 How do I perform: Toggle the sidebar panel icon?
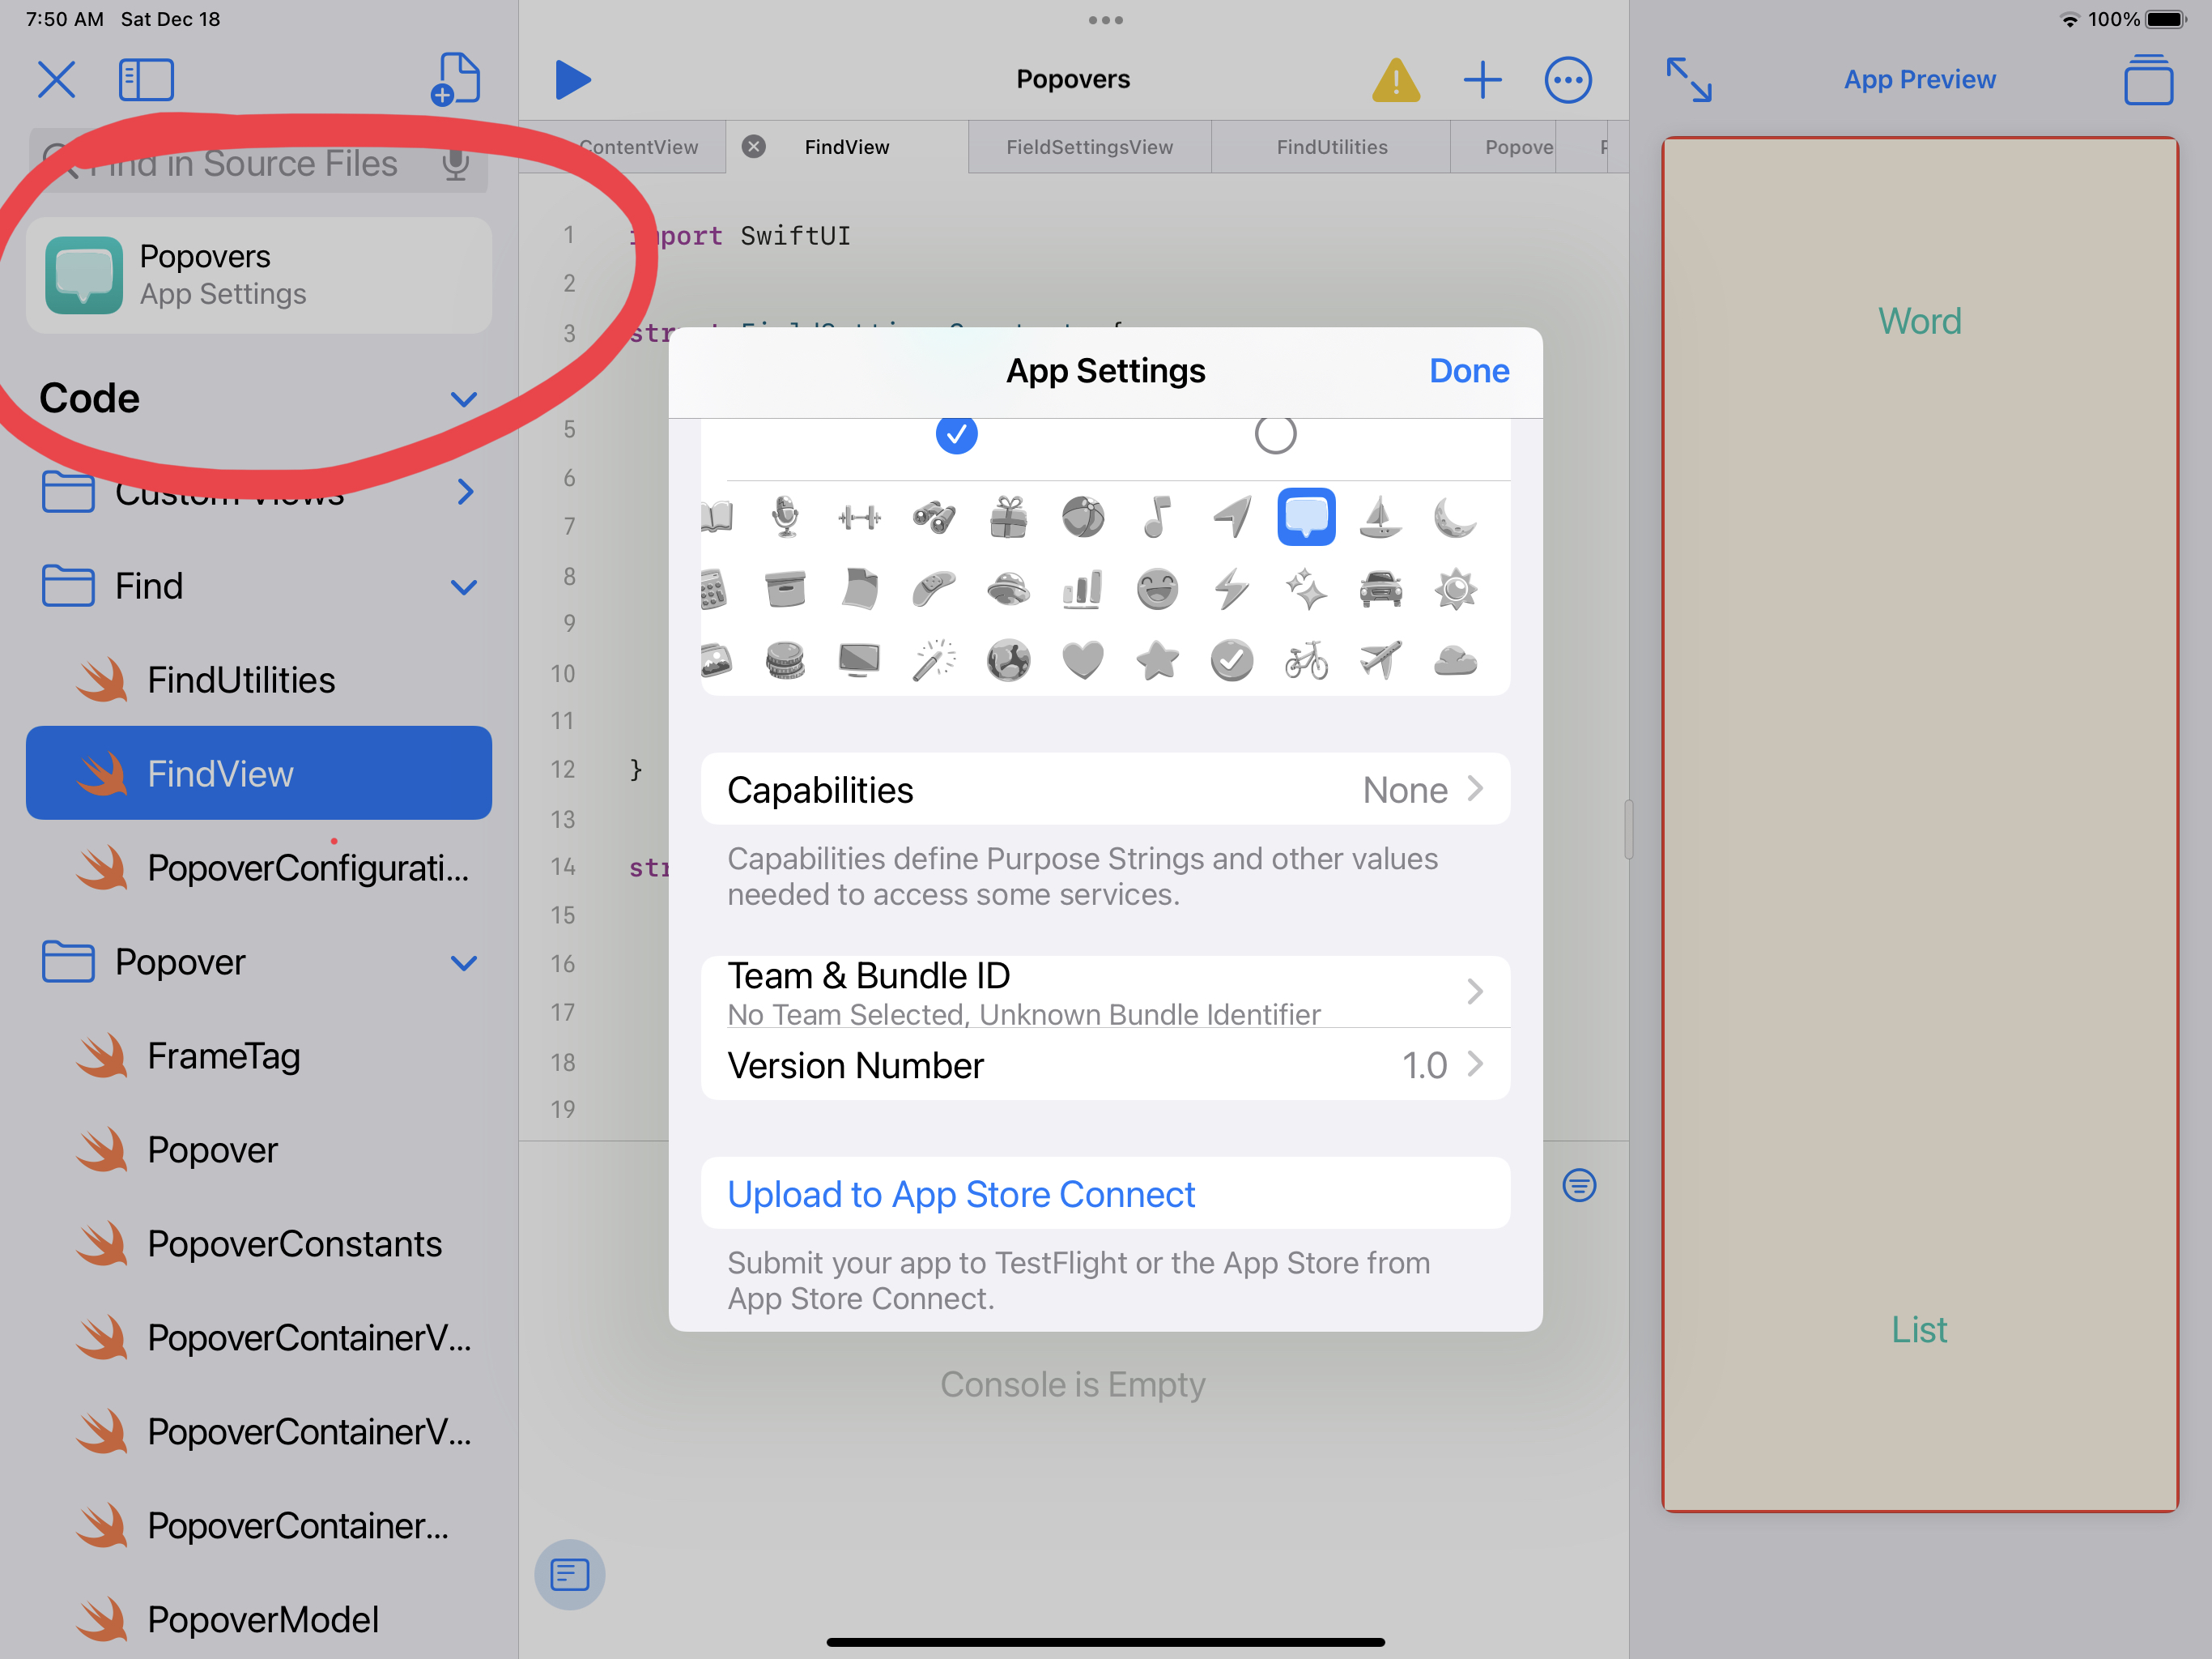point(146,80)
